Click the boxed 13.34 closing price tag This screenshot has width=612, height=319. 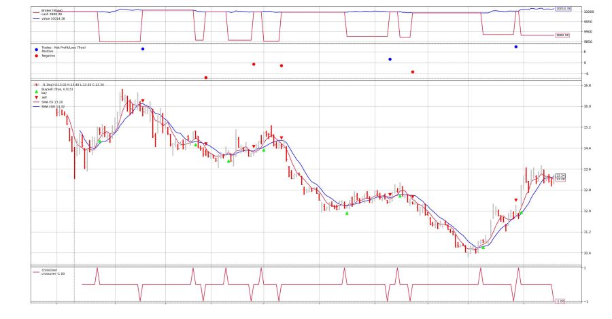click(560, 175)
